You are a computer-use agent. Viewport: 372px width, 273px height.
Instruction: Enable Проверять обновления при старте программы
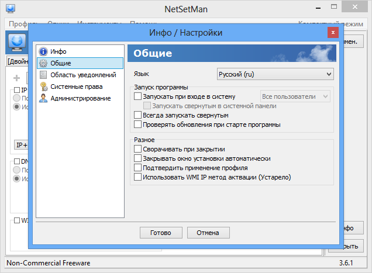(137, 125)
